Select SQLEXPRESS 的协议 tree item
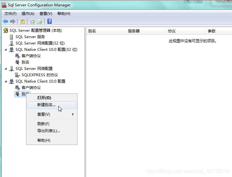The image size is (232, 177). [x=40, y=75]
